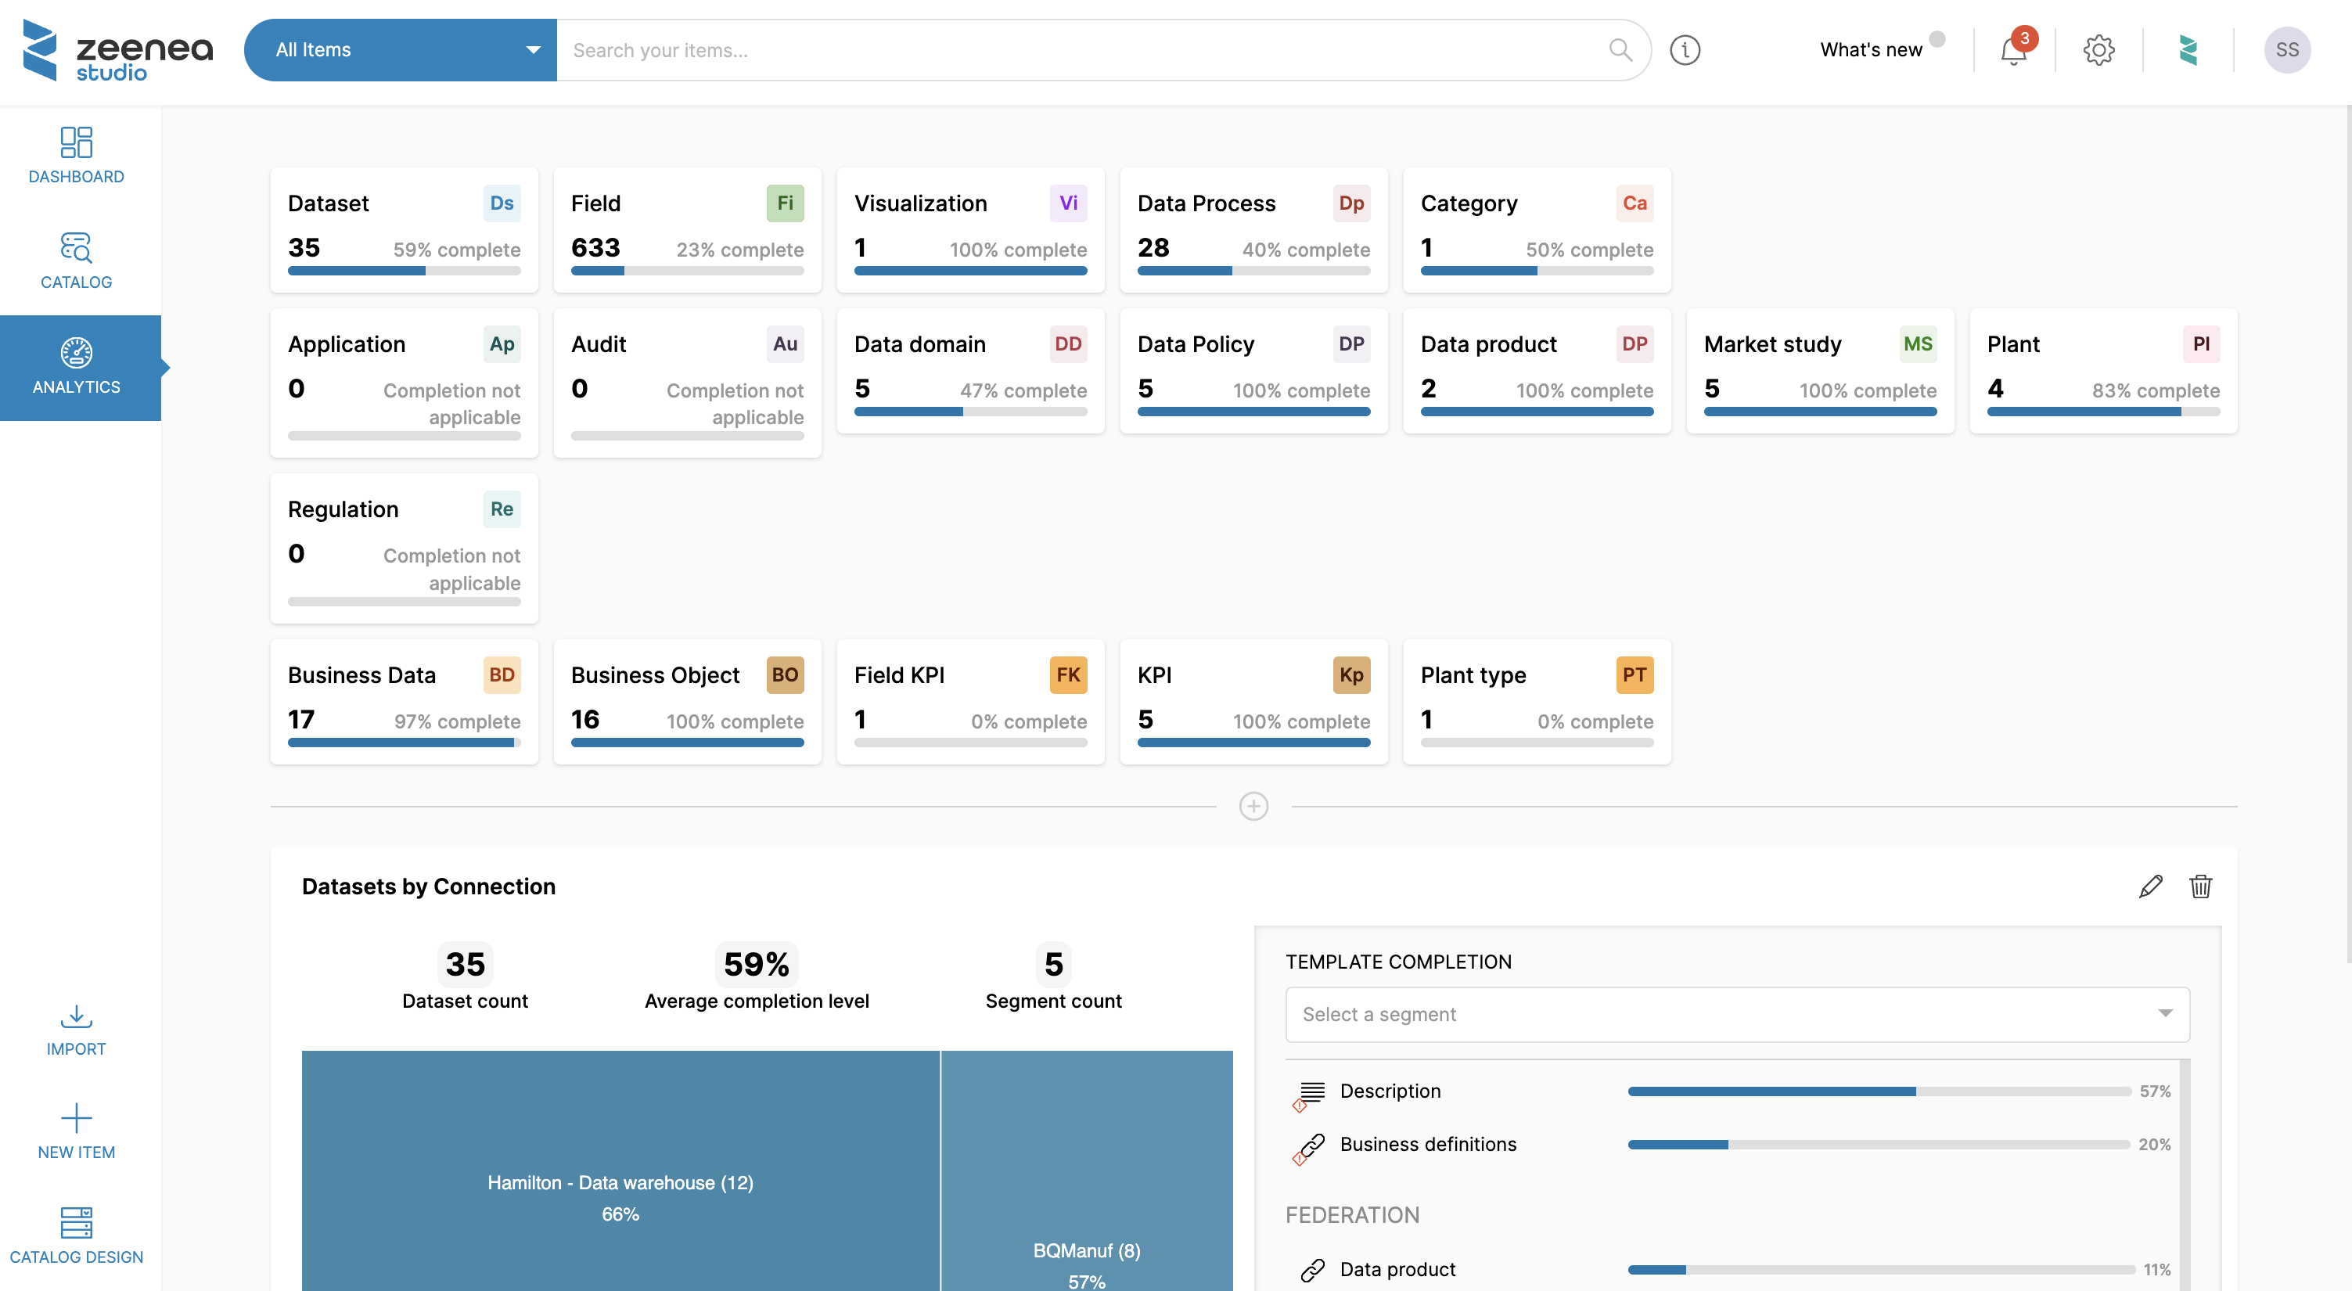The height and width of the screenshot is (1291, 2352).
Task: Open the settings gear icon
Action: point(2098,50)
